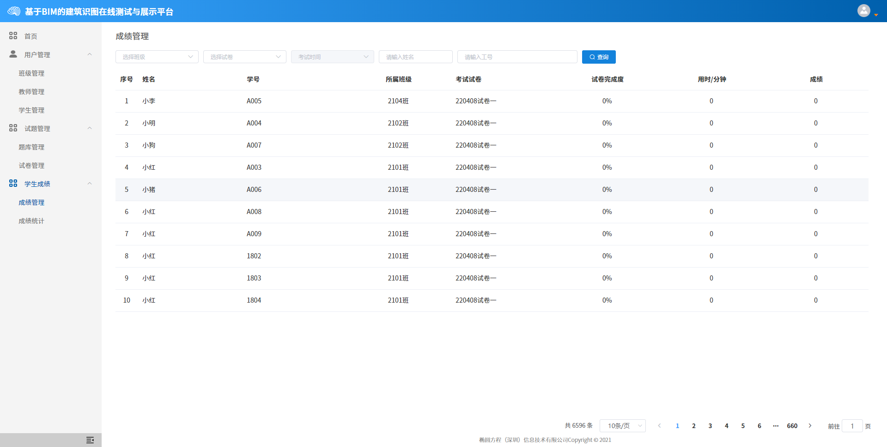The image size is (887, 447).
Task: Select 题库管理 menu item
Action: pos(31,147)
